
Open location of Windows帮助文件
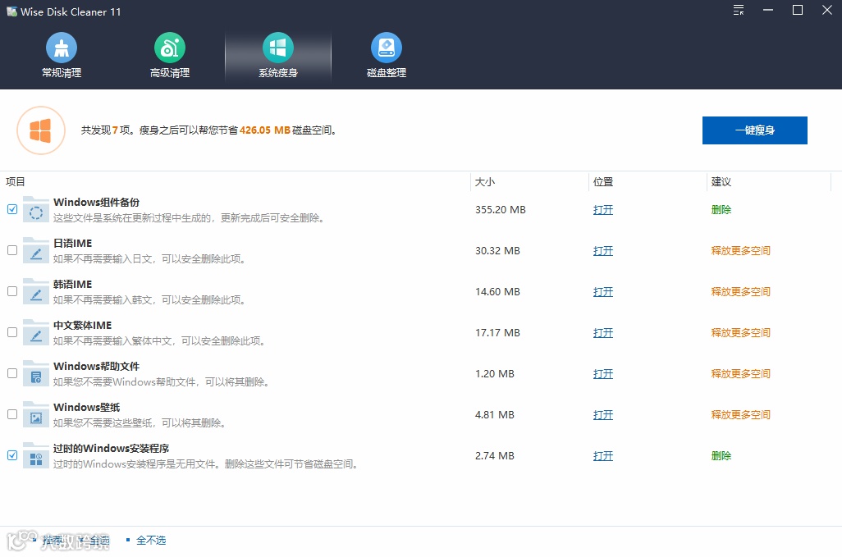(603, 374)
